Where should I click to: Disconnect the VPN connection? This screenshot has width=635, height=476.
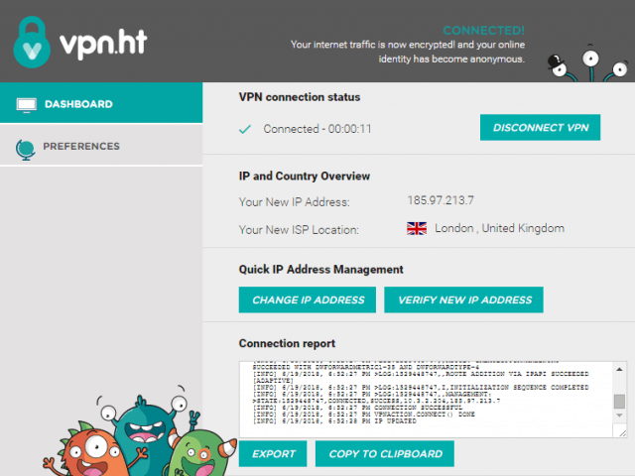[x=540, y=128]
